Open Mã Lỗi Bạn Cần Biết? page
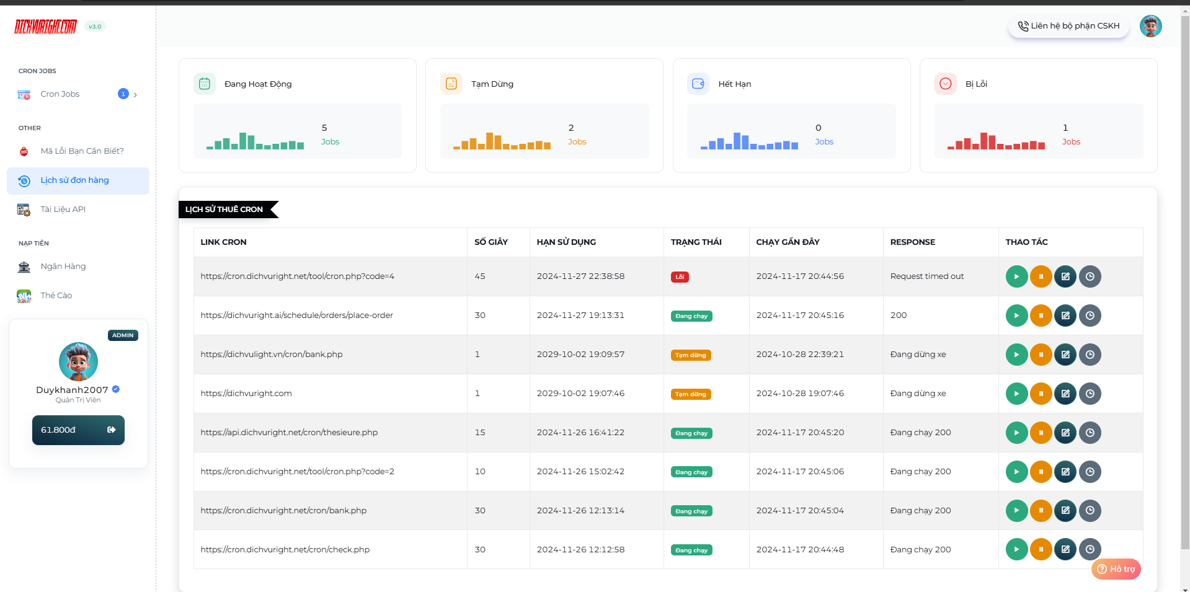Image resolution: width=1190 pixels, height=592 pixels. pyautogui.click(x=78, y=151)
